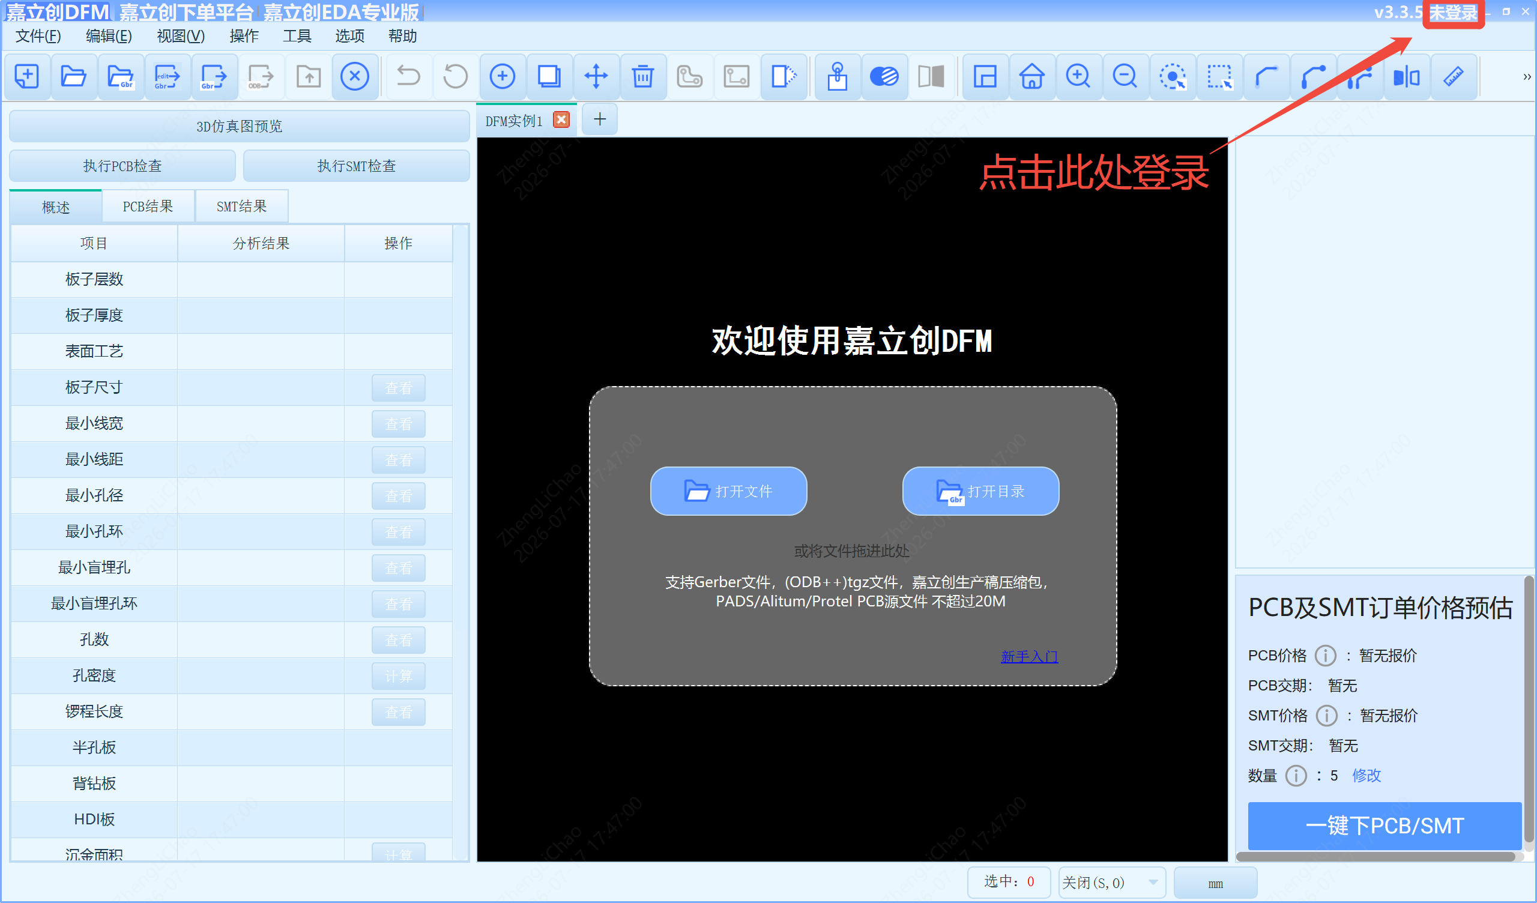The image size is (1537, 903).
Task: Click the circled X close-project toolbar icon
Action: (x=354, y=77)
